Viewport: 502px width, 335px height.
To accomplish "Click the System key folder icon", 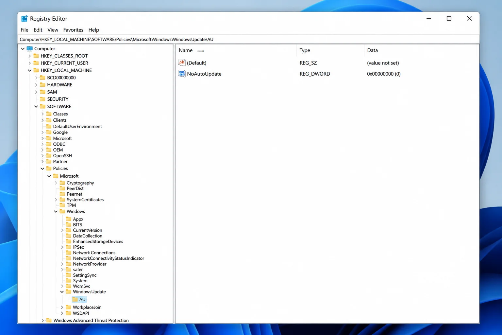I will (69, 281).
